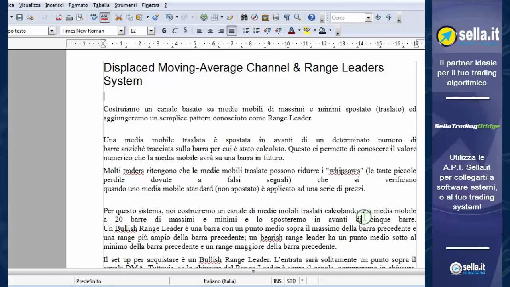The image size is (510, 287).
Task: Click the Decrease Indent icon
Action: coord(267,31)
